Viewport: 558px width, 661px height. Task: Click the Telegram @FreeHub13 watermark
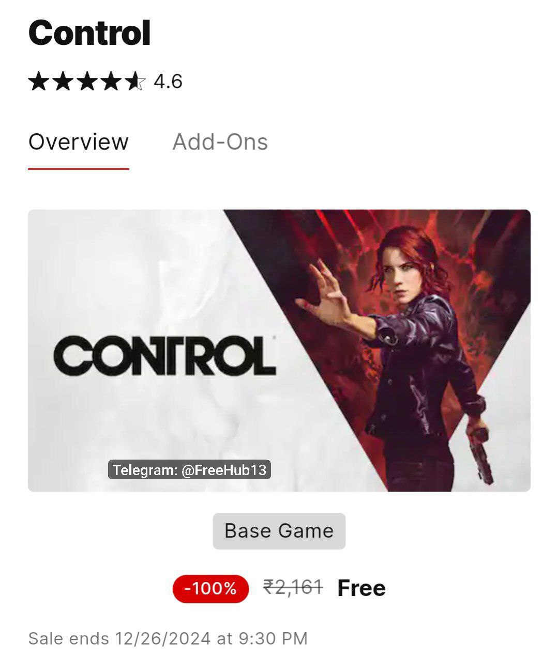coord(189,469)
